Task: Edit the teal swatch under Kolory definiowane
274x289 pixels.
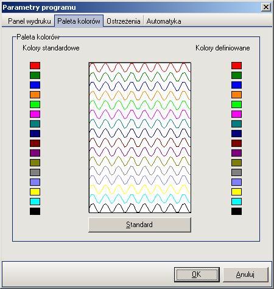Action: tap(236, 124)
